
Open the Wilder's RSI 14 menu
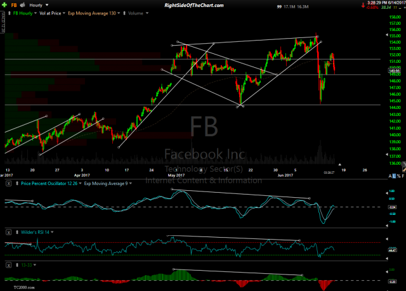coord(37,232)
